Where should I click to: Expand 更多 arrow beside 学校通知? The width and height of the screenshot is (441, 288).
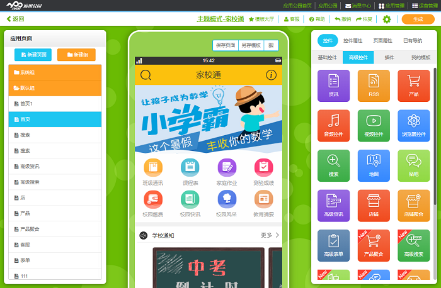pyautogui.click(x=270, y=235)
